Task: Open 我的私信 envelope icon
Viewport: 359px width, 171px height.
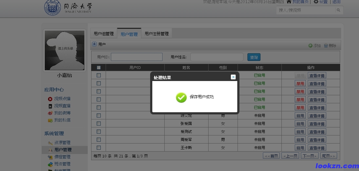Action: [50, 120]
